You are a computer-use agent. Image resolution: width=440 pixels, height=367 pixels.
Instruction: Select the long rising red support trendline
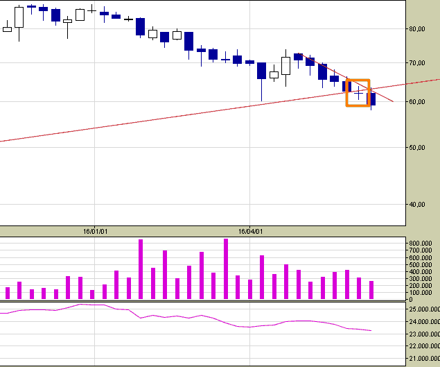139,123
